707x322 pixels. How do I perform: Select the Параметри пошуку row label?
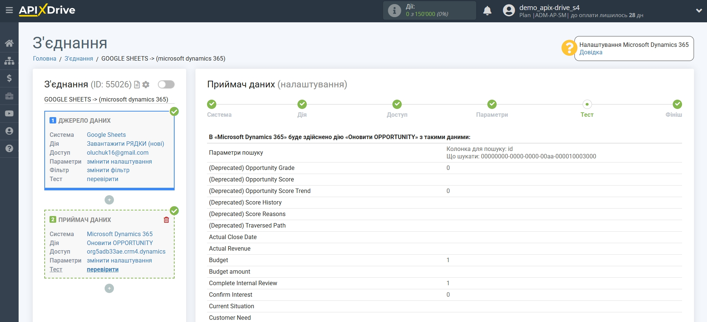(x=236, y=152)
